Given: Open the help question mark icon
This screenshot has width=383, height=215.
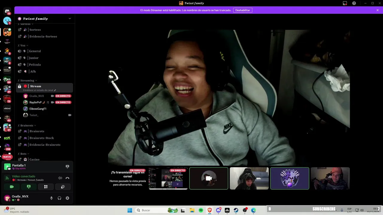Looking at the screenshot, I should (x=354, y=3).
